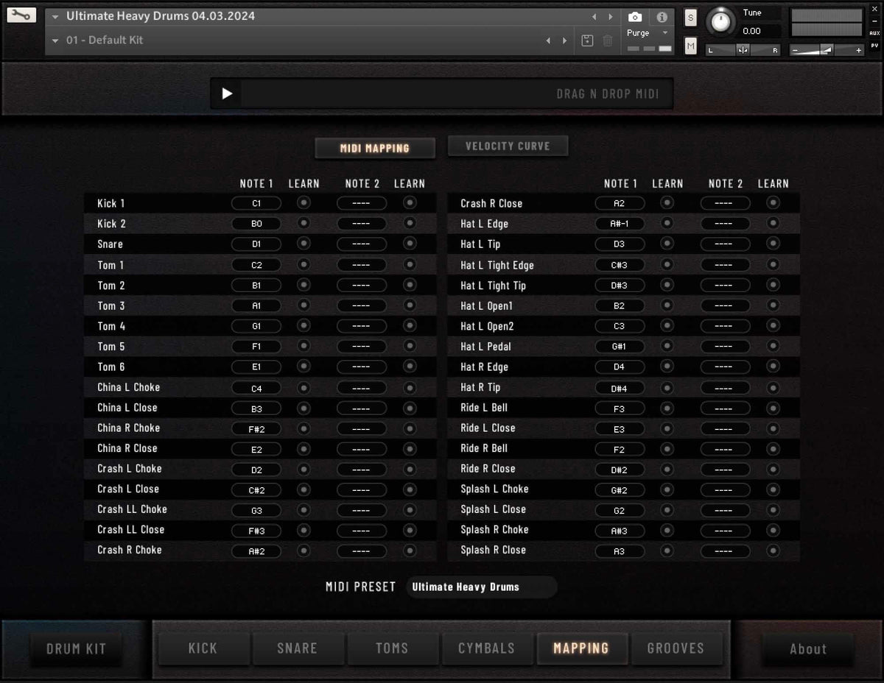Image resolution: width=884 pixels, height=683 pixels.
Task: Minimize the instrument with the dash button
Action: [x=874, y=21]
